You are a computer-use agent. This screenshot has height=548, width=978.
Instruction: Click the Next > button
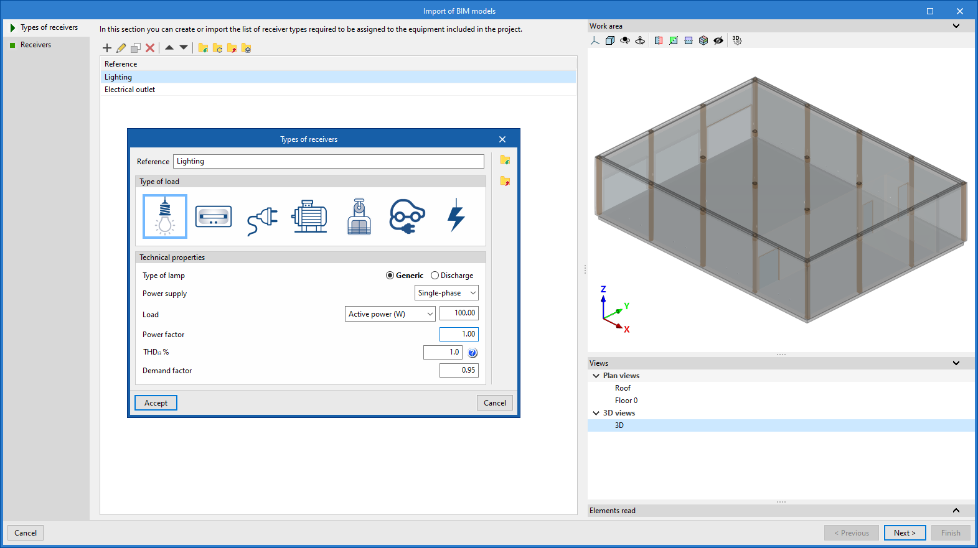pos(905,533)
